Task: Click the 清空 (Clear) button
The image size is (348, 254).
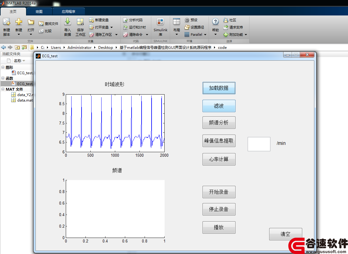Action: pyautogui.click(x=286, y=234)
